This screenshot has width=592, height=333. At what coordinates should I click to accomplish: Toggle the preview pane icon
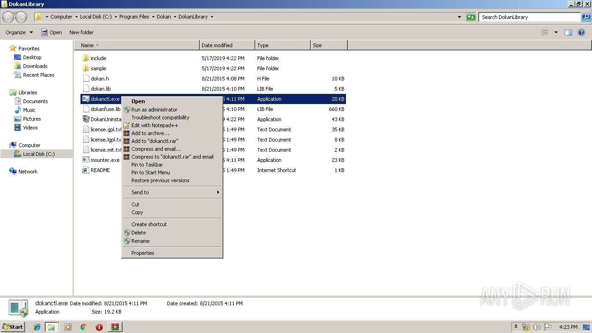tap(568, 32)
